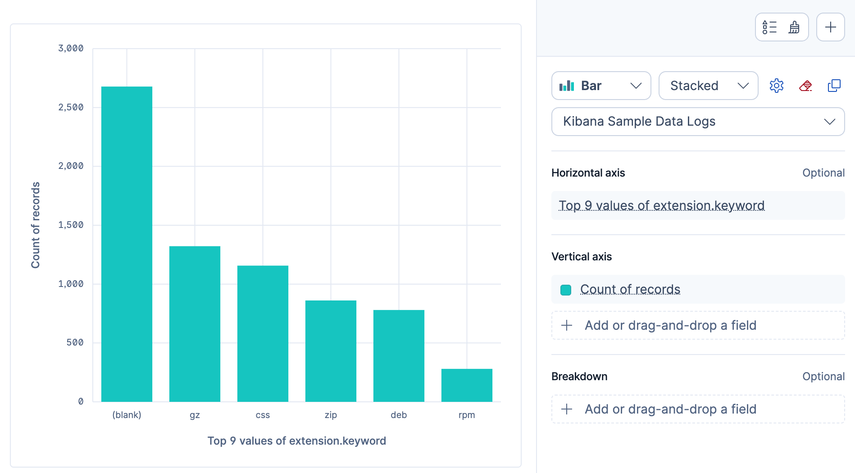Viewport: 855px width, 473px height.
Task: Duplicate layer with copy icon
Action: coord(834,86)
